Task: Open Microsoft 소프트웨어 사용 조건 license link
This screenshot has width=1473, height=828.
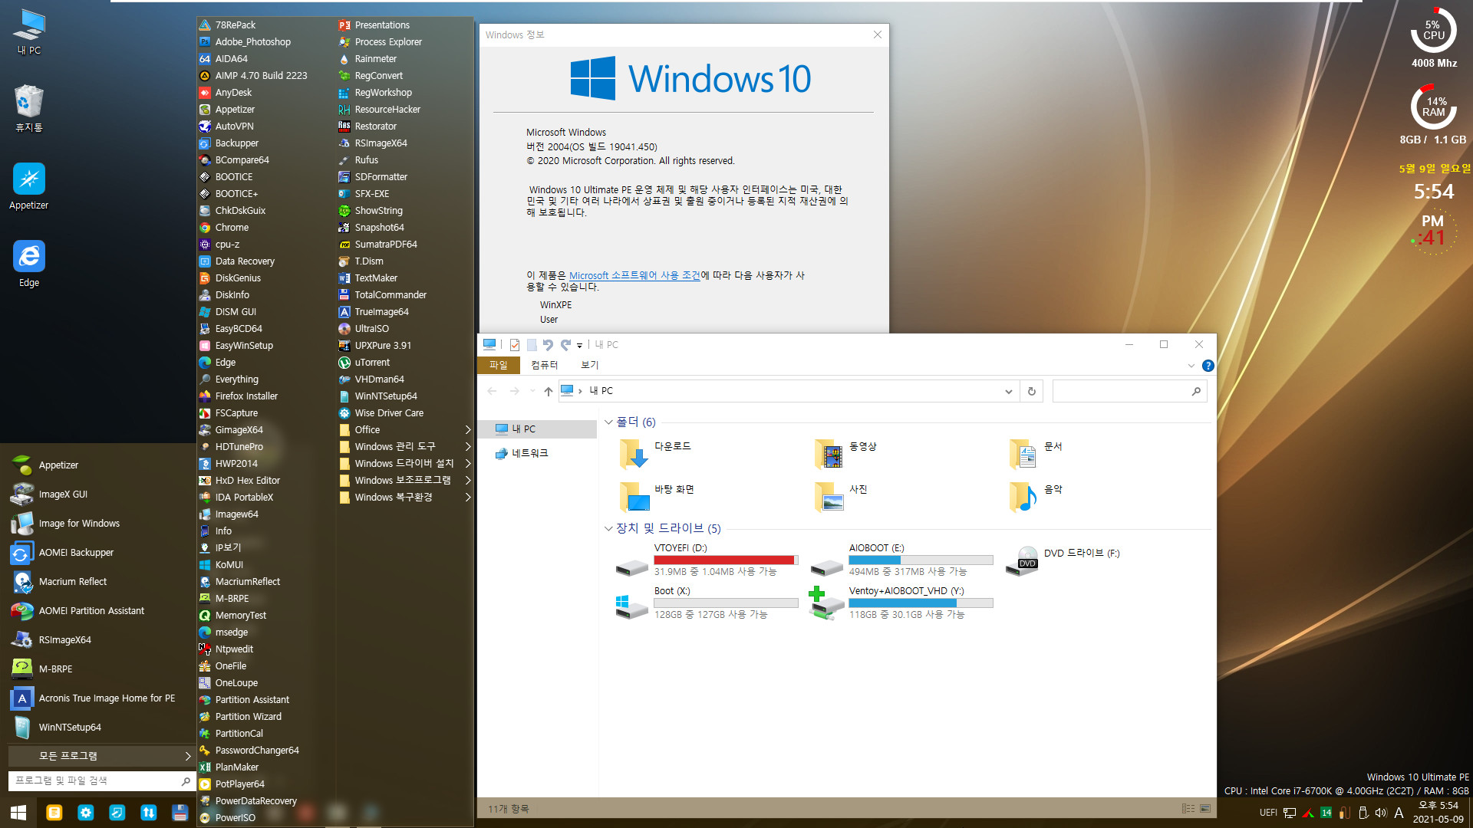Action: pos(634,275)
